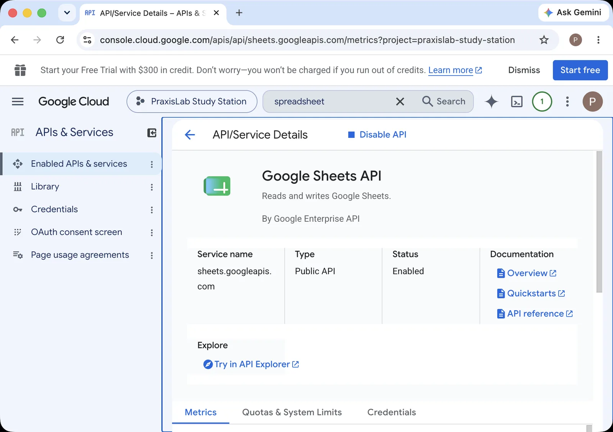Click the Search button in the header

click(444, 101)
